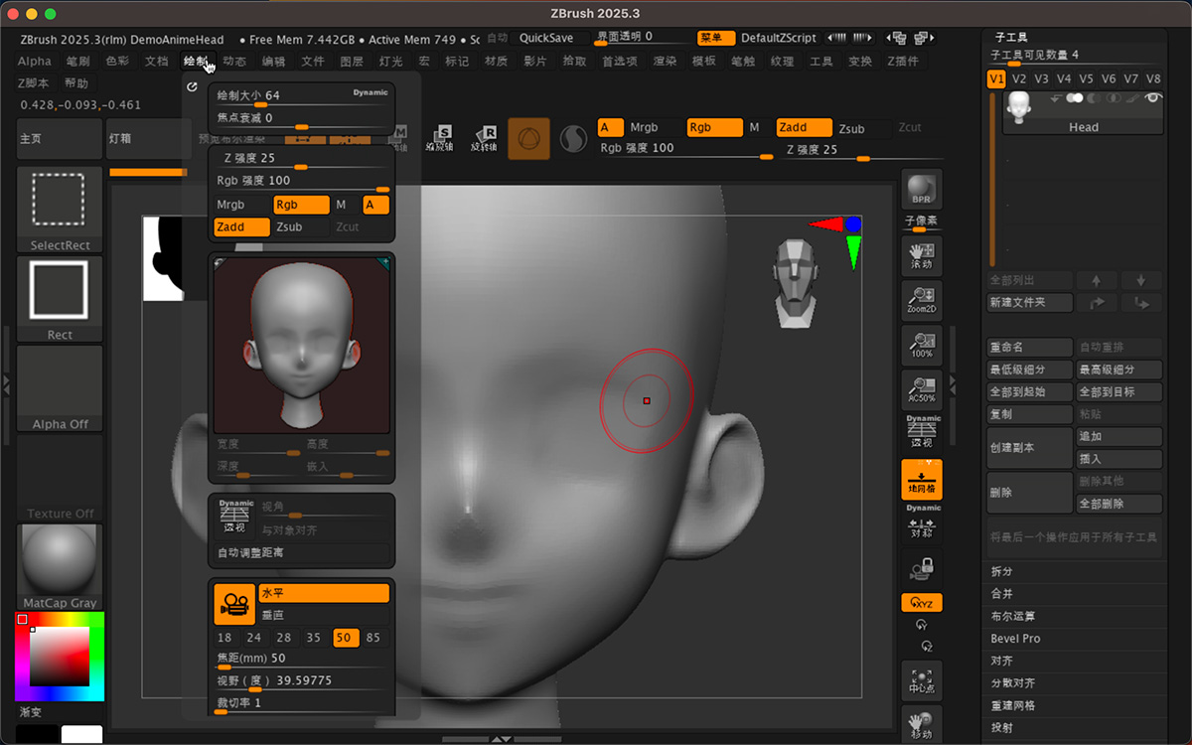
Task: Expand the Bevel Pro section
Action: point(1015,639)
